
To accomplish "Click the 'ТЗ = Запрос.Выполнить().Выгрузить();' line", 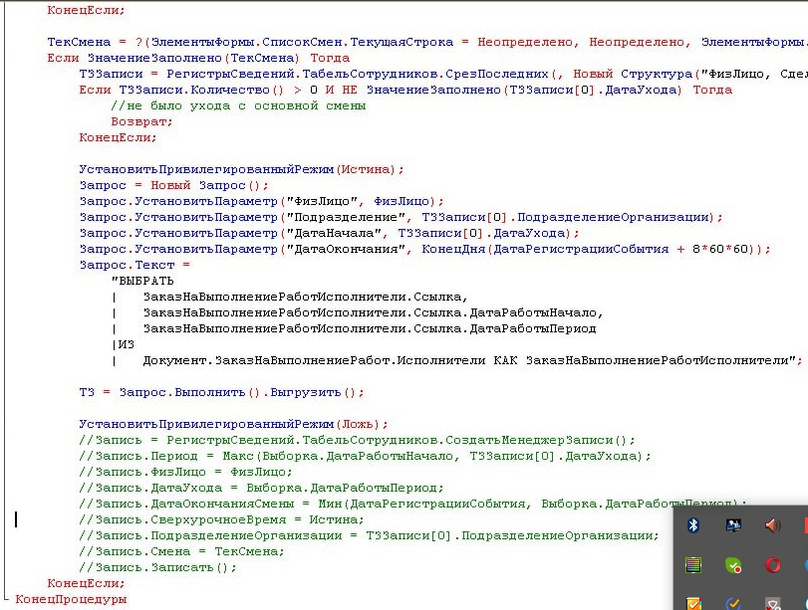I will point(222,392).
